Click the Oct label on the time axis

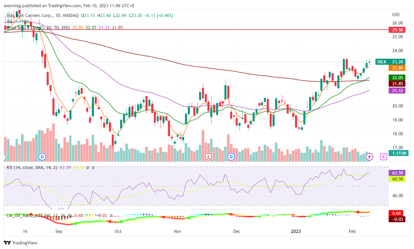point(118,231)
